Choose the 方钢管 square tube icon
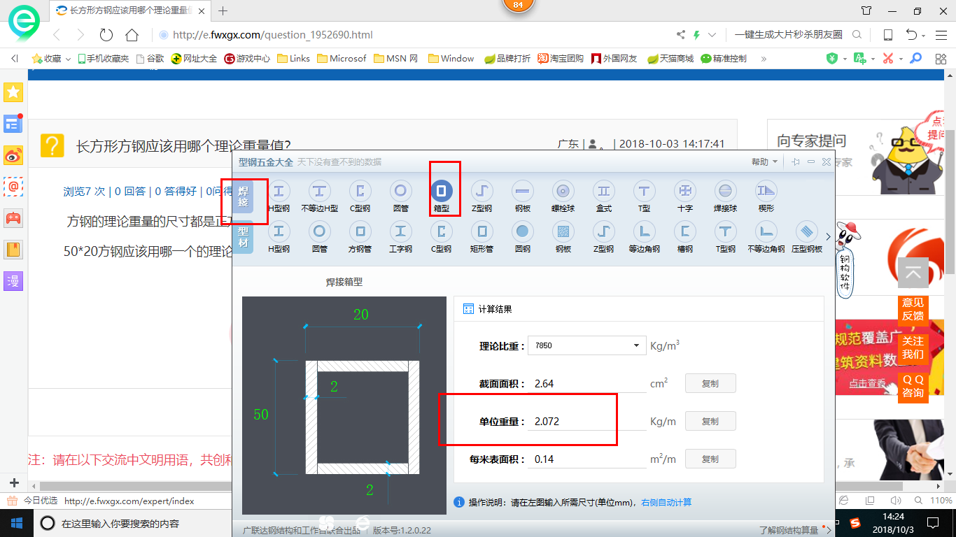 360,231
